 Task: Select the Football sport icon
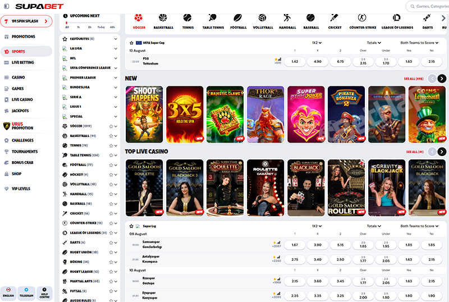pos(238,18)
